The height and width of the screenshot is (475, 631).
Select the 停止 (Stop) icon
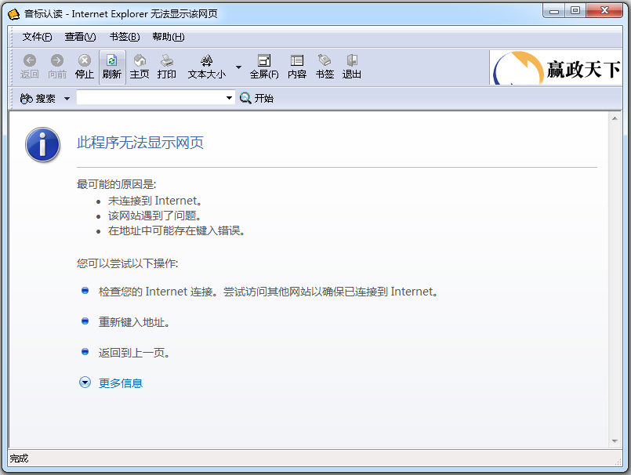tap(84, 66)
